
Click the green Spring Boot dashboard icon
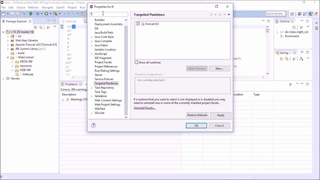click(x=31, y=14)
